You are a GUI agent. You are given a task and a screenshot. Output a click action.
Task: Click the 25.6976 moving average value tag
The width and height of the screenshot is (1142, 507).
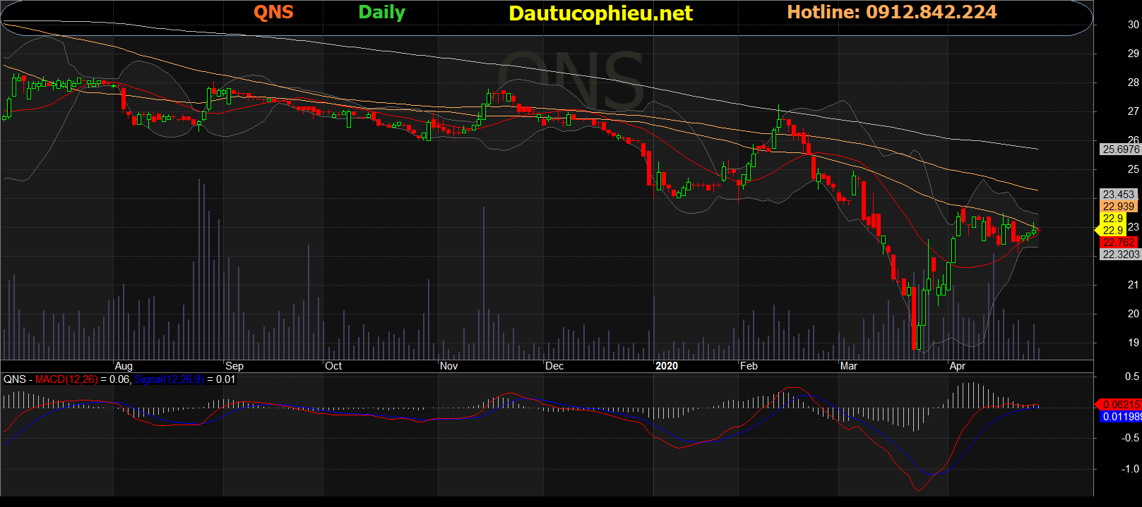1122,149
